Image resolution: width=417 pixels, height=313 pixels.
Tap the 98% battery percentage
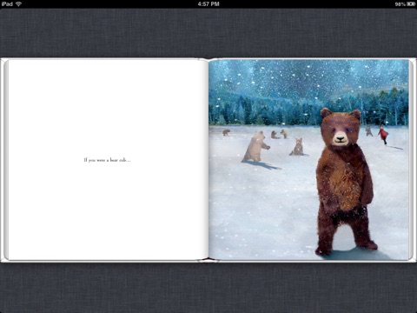[x=400, y=4]
